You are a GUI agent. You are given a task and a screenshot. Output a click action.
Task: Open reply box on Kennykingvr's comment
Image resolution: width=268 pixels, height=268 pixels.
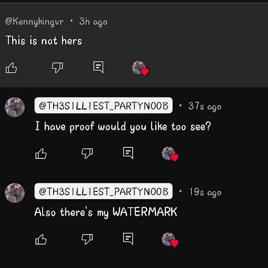(x=99, y=67)
